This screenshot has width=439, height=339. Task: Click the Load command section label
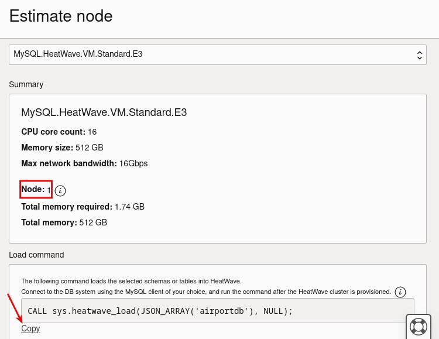[36, 255]
